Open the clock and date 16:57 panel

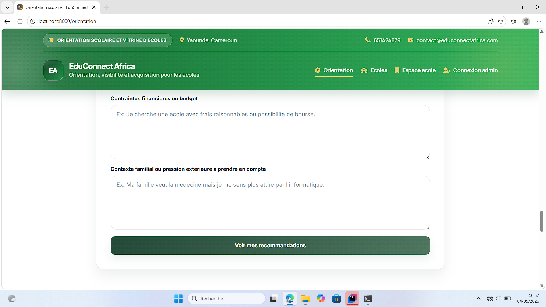(x=528, y=298)
